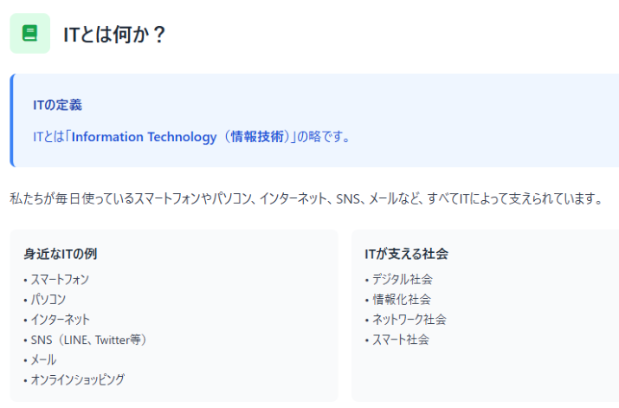Click the 情報化社会 list item
Screen dimensions: 619x408
(401, 299)
